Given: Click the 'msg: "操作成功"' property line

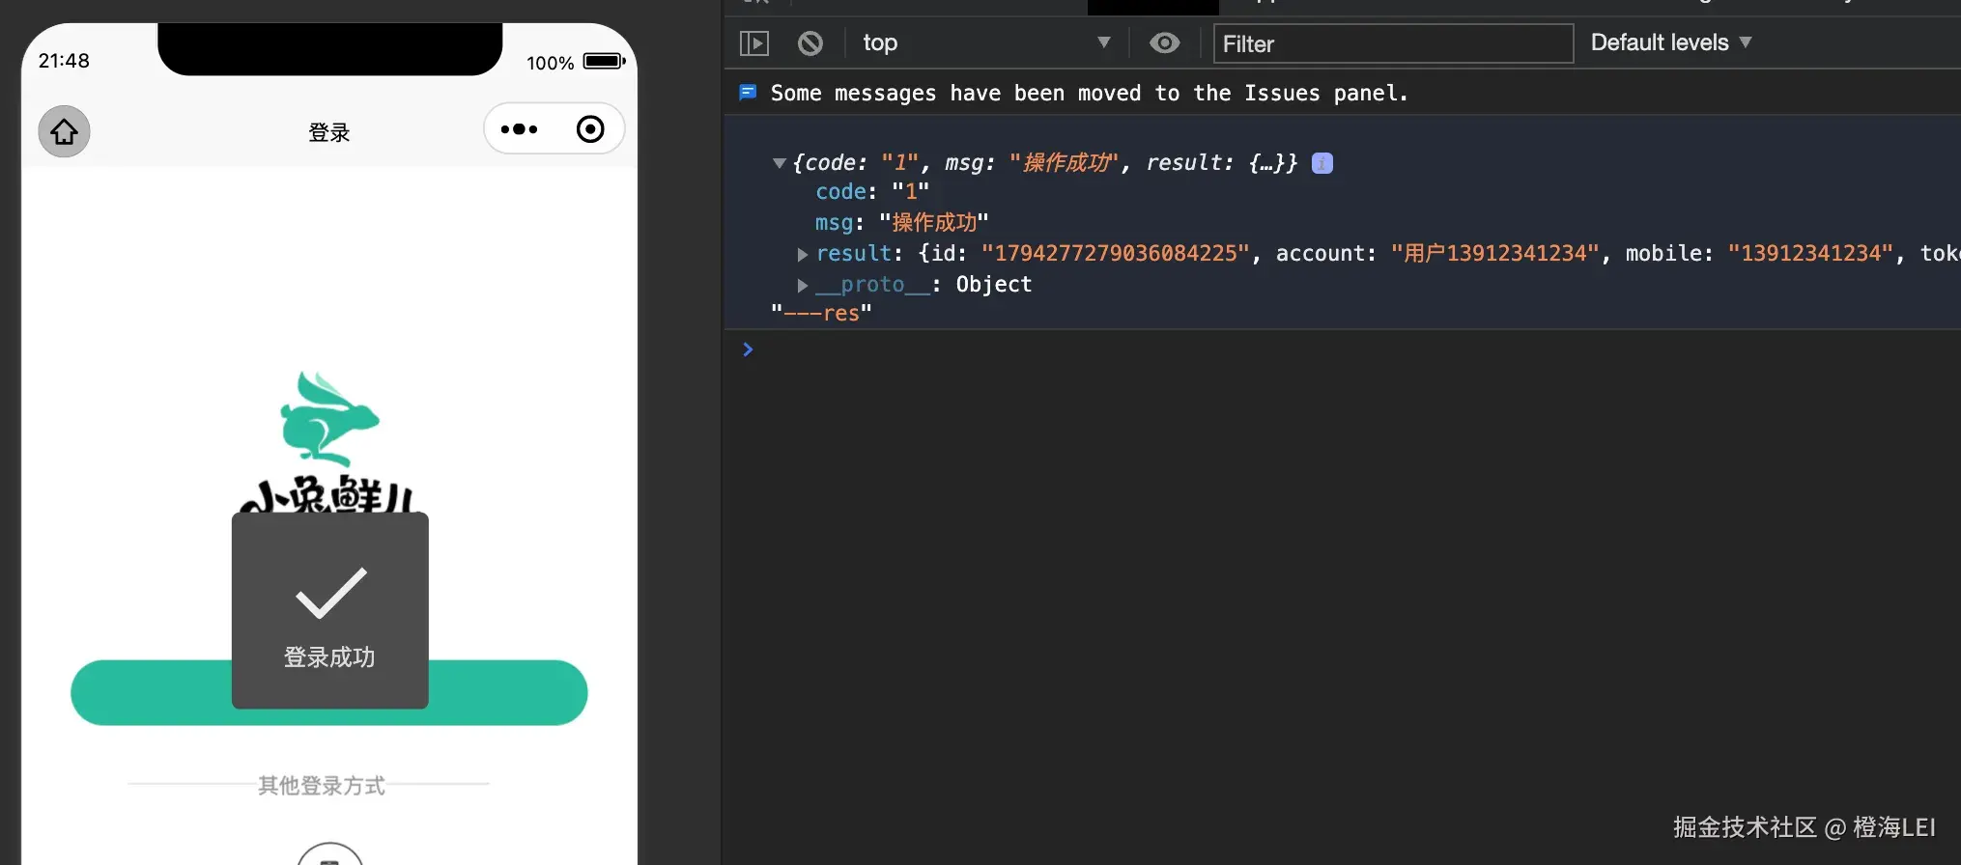Looking at the screenshot, I should tap(901, 223).
